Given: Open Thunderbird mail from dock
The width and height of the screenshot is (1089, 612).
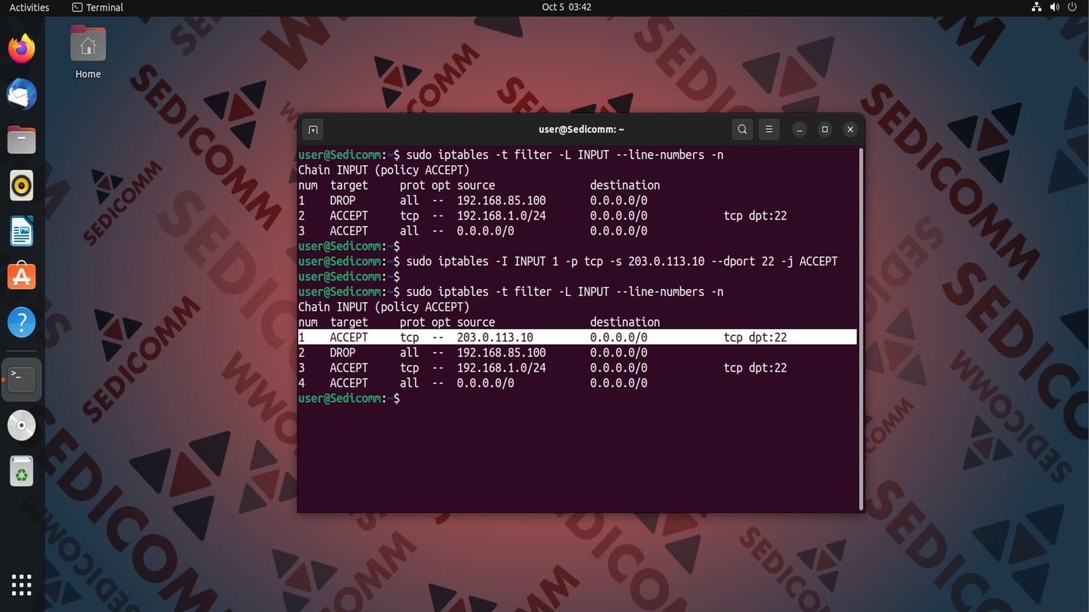Looking at the screenshot, I should click(22, 95).
